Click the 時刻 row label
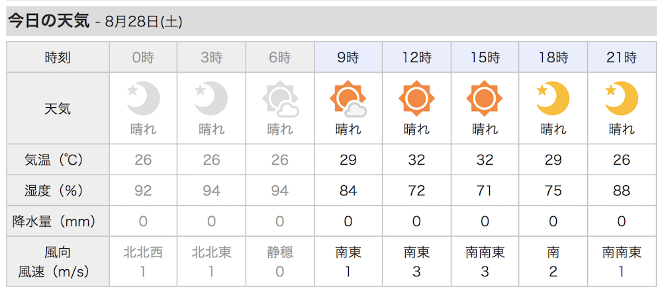This screenshot has height=291, width=662. (x=58, y=57)
